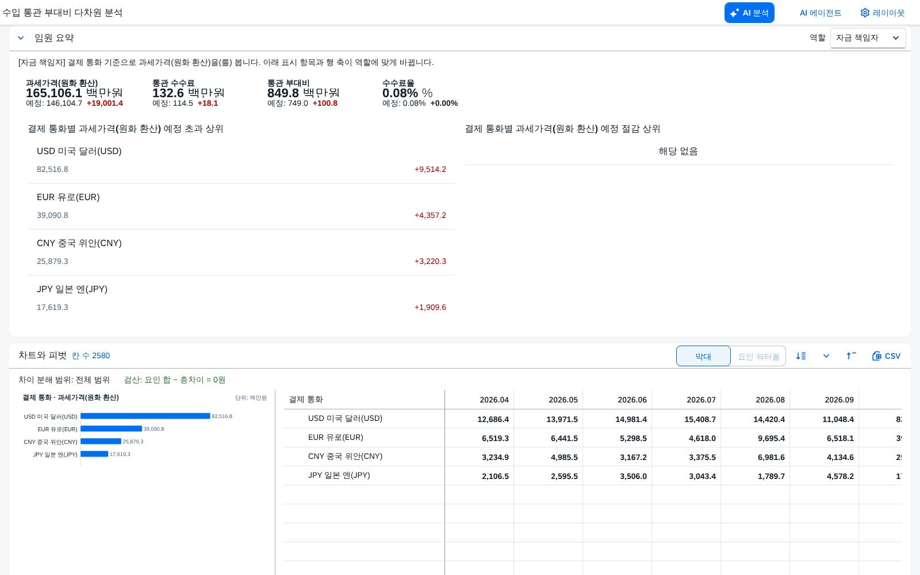Open the 역할 dropdown showing 자금 책임자
The width and height of the screenshot is (920, 575).
pyautogui.click(x=868, y=38)
